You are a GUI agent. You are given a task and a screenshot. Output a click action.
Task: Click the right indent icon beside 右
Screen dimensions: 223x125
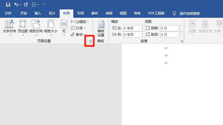114,34
